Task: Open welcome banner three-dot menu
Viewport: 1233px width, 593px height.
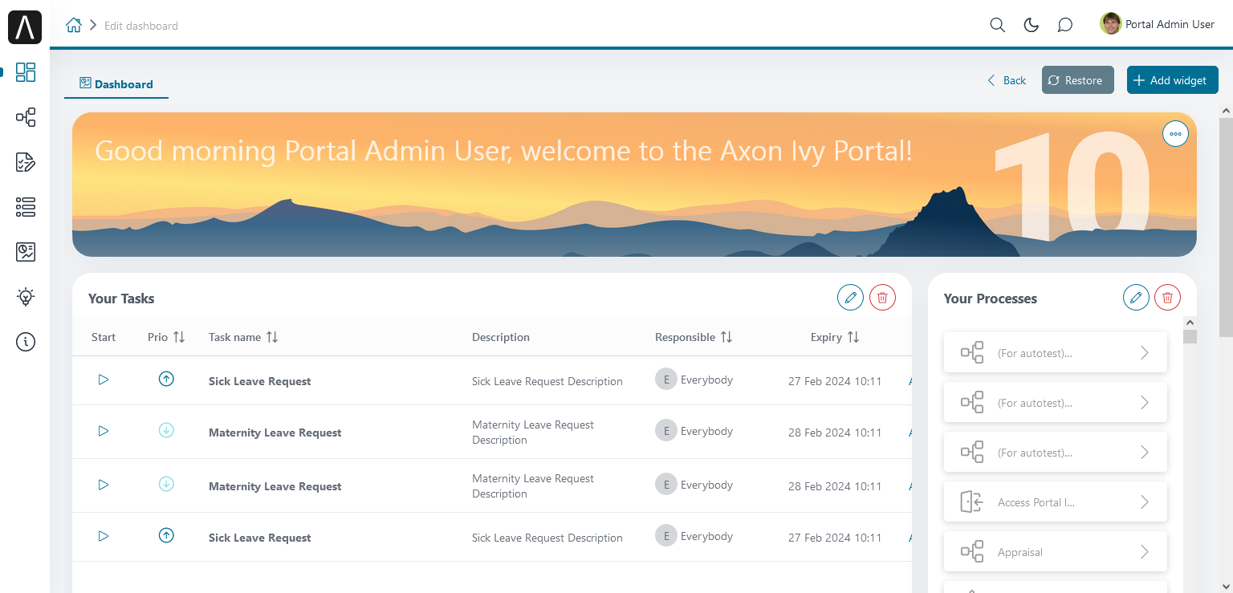Action: (1176, 134)
